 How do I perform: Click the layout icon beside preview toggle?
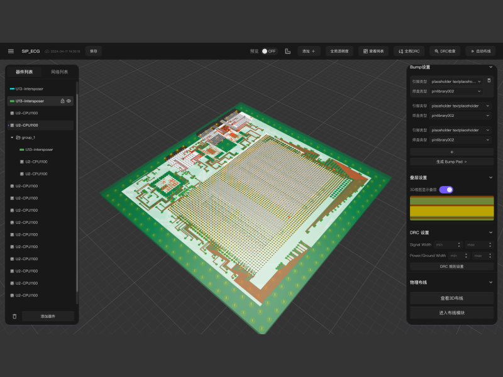[x=287, y=51]
